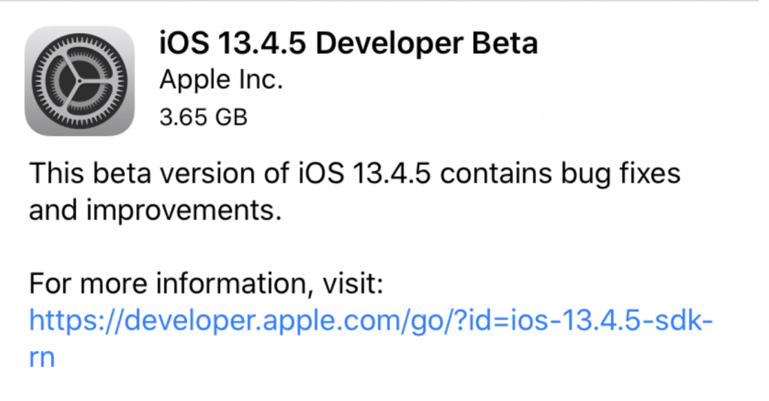The height and width of the screenshot is (401, 769).
Task: Click the word "Developer" in the title
Action: pos(381,44)
